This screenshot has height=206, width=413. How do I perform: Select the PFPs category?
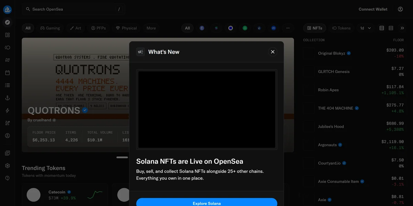coord(98,28)
